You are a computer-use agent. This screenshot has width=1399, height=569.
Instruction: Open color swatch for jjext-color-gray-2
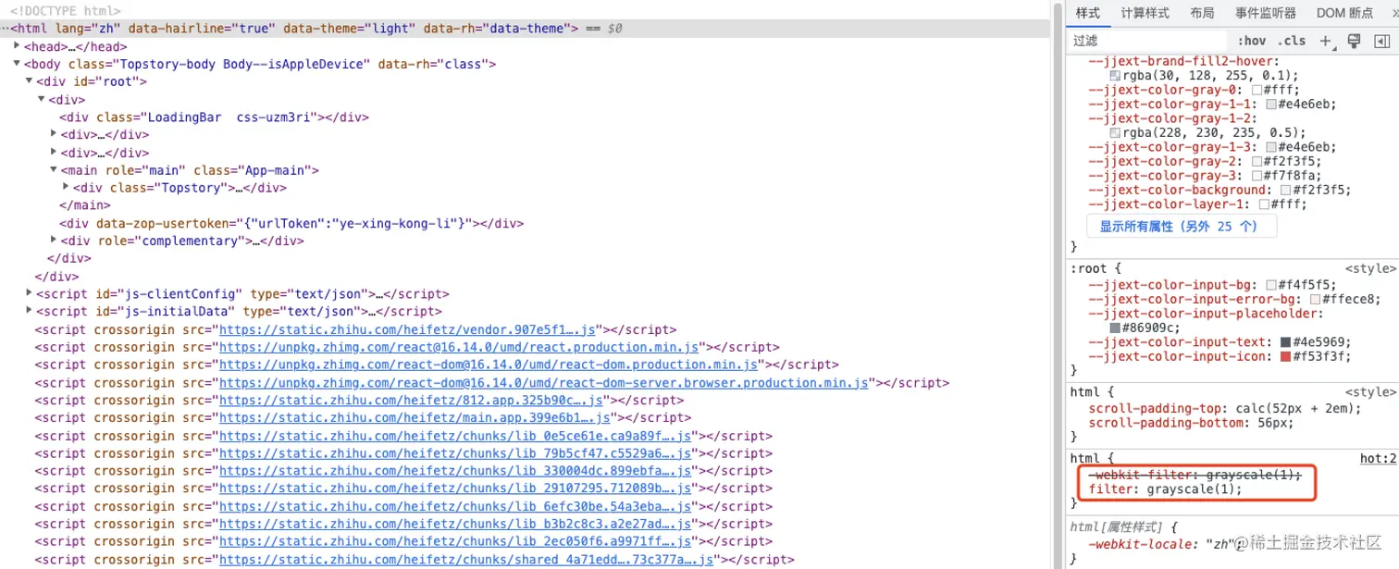click(1257, 161)
